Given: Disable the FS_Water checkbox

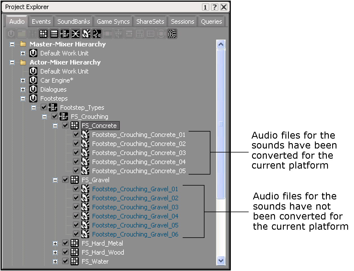Looking at the screenshot, I should click(x=65, y=261).
